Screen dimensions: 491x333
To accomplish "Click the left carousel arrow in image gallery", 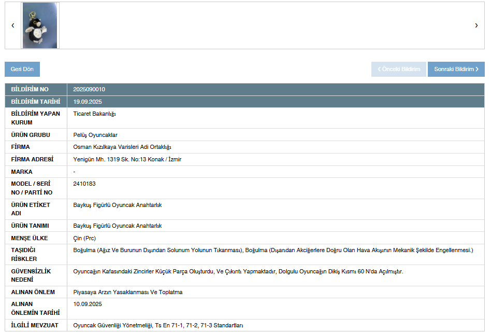I will (13, 25).
